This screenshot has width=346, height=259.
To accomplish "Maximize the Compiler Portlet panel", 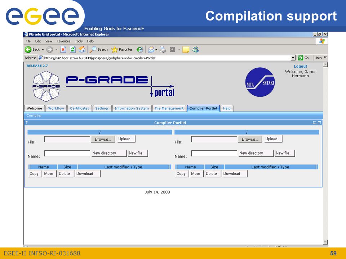I will [319, 123].
